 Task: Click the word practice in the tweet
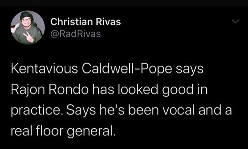35,110
